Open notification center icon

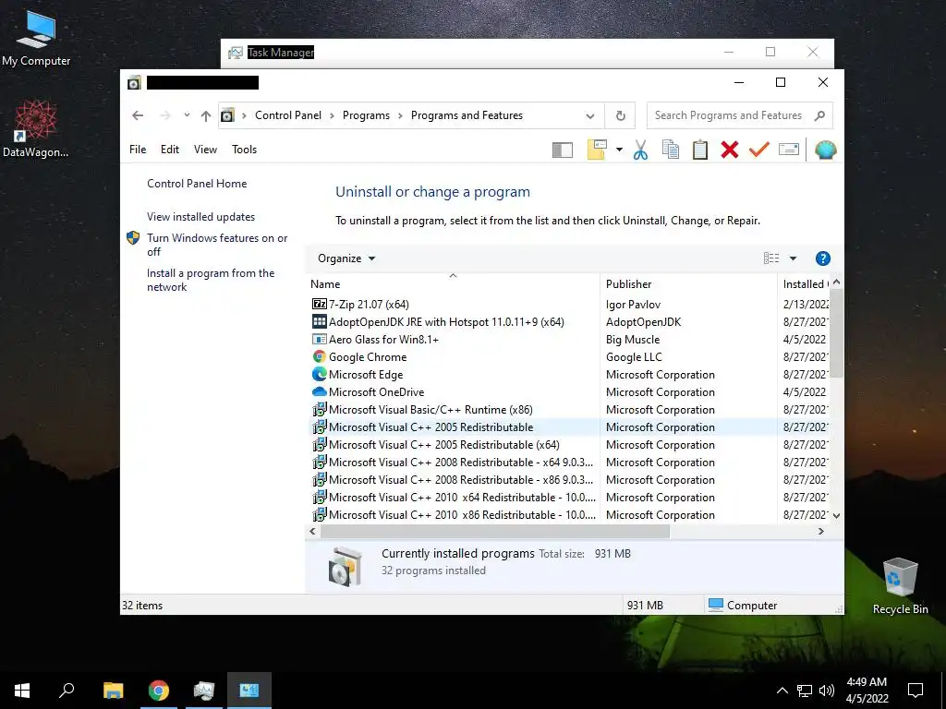(x=916, y=691)
